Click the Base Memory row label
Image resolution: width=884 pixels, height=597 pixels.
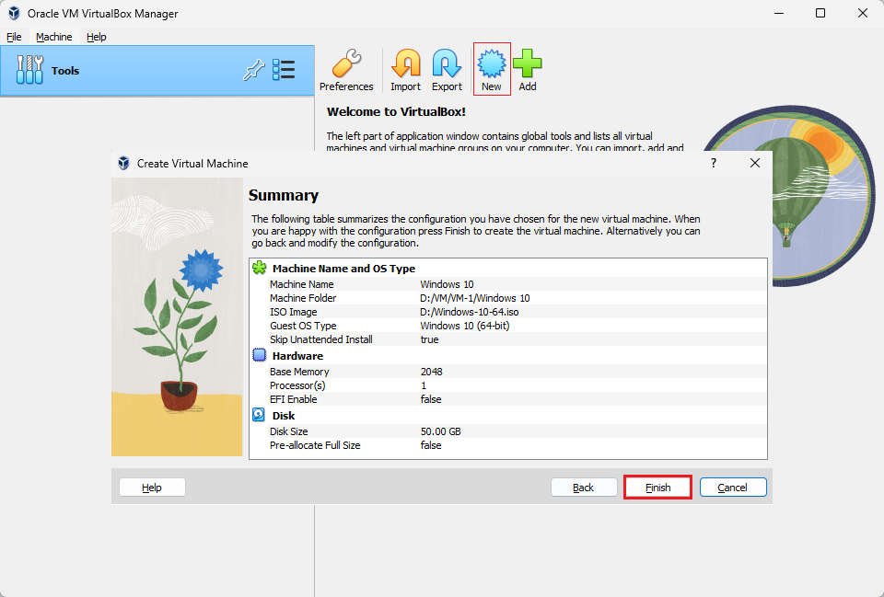(x=299, y=372)
